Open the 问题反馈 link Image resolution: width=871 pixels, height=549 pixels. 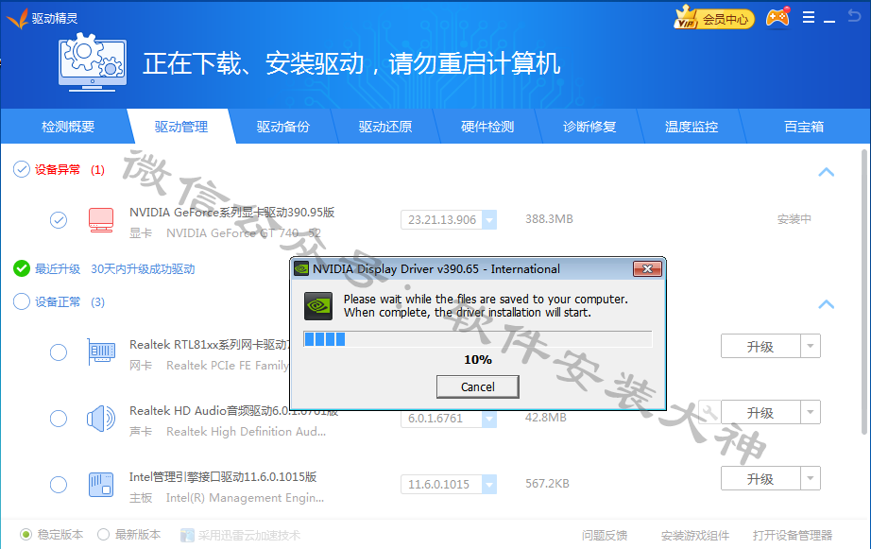click(x=605, y=535)
